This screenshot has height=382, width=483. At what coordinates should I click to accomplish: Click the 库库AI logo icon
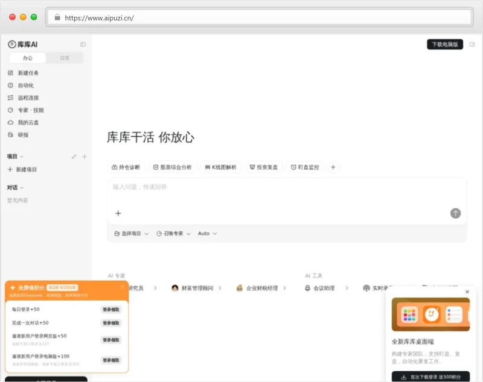pyautogui.click(x=11, y=44)
